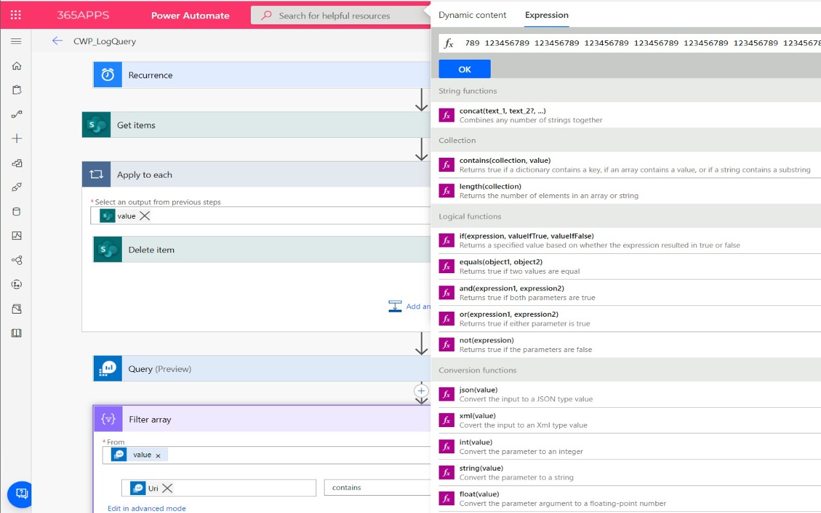The width and height of the screenshot is (821, 513).
Task: Open AI Builder sidebar icon
Action: (17, 260)
